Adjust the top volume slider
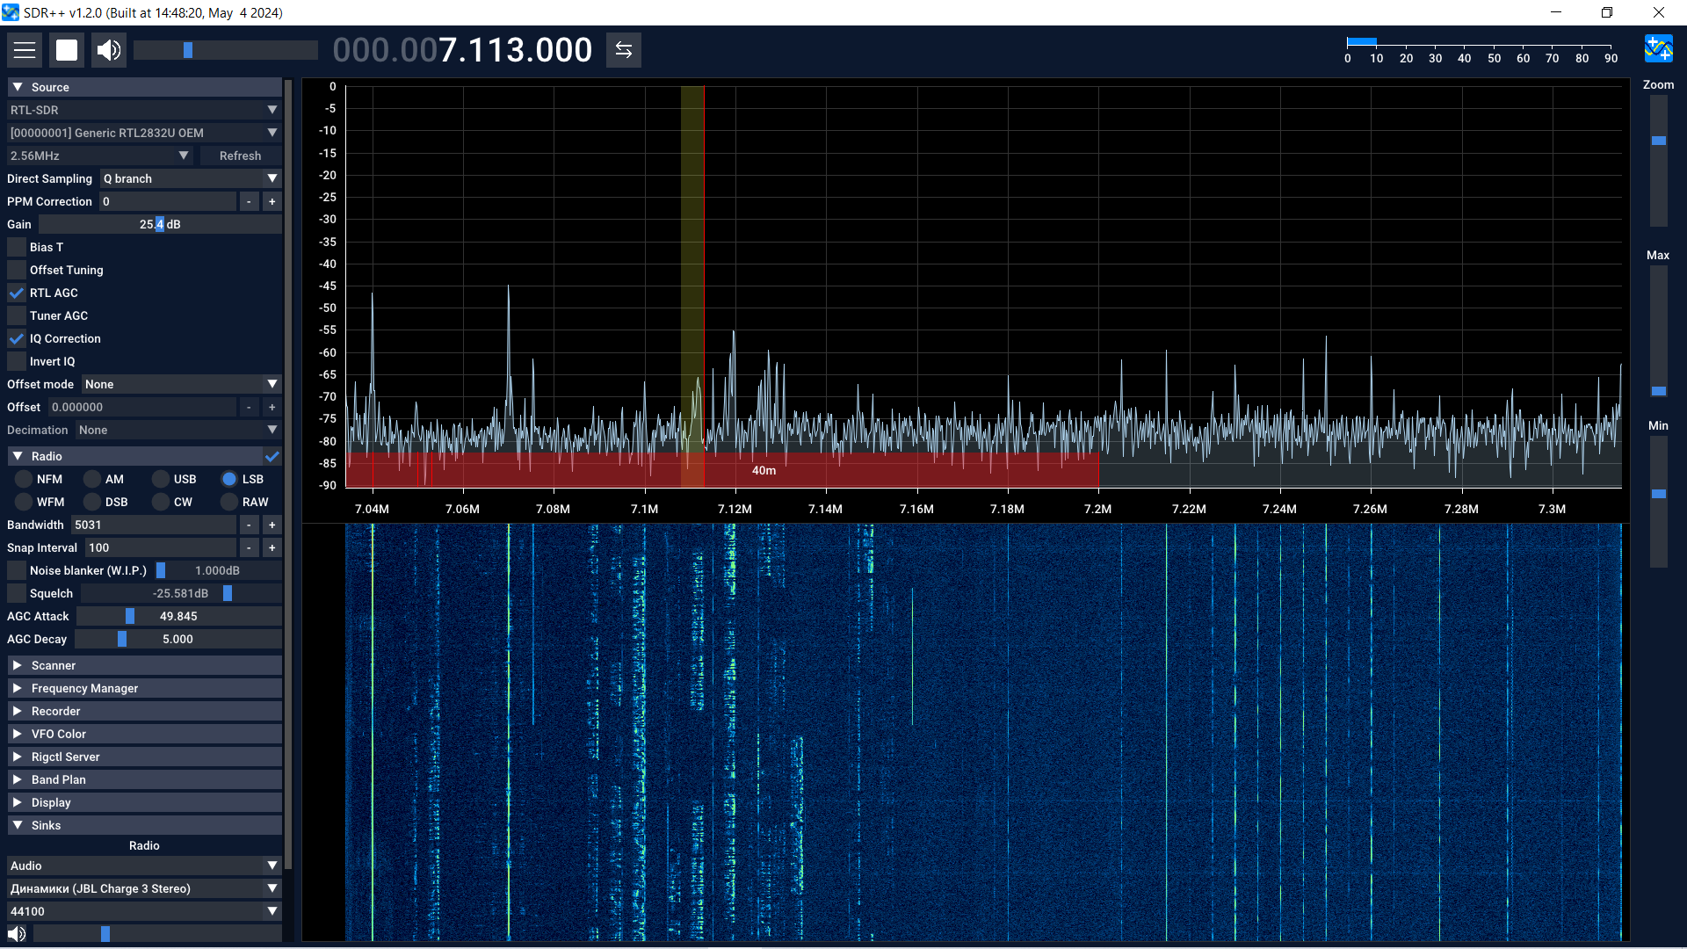This screenshot has width=1687, height=949. (x=225, y=50)
